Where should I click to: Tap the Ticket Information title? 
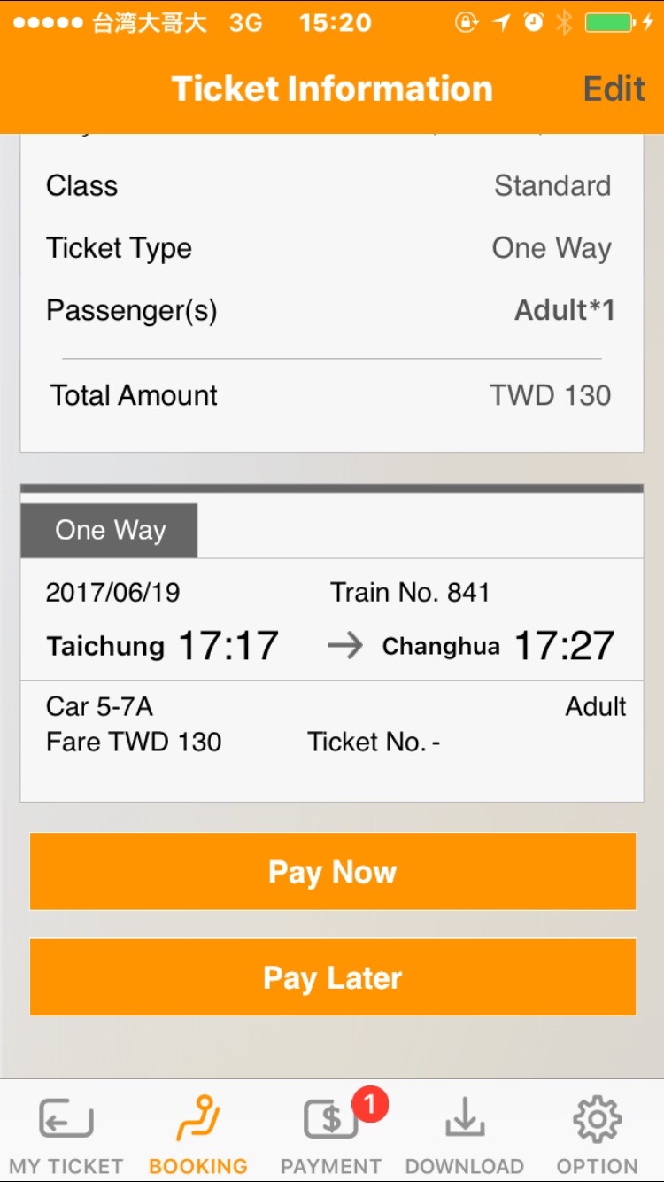point(332,89)
